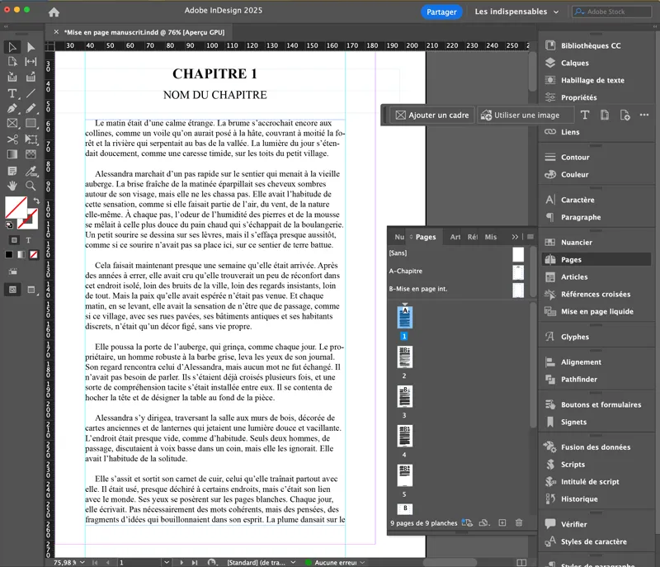Create a new page via the plus icon

click(x=502, y=523)
